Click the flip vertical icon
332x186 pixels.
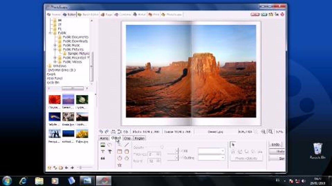point(119,131)
